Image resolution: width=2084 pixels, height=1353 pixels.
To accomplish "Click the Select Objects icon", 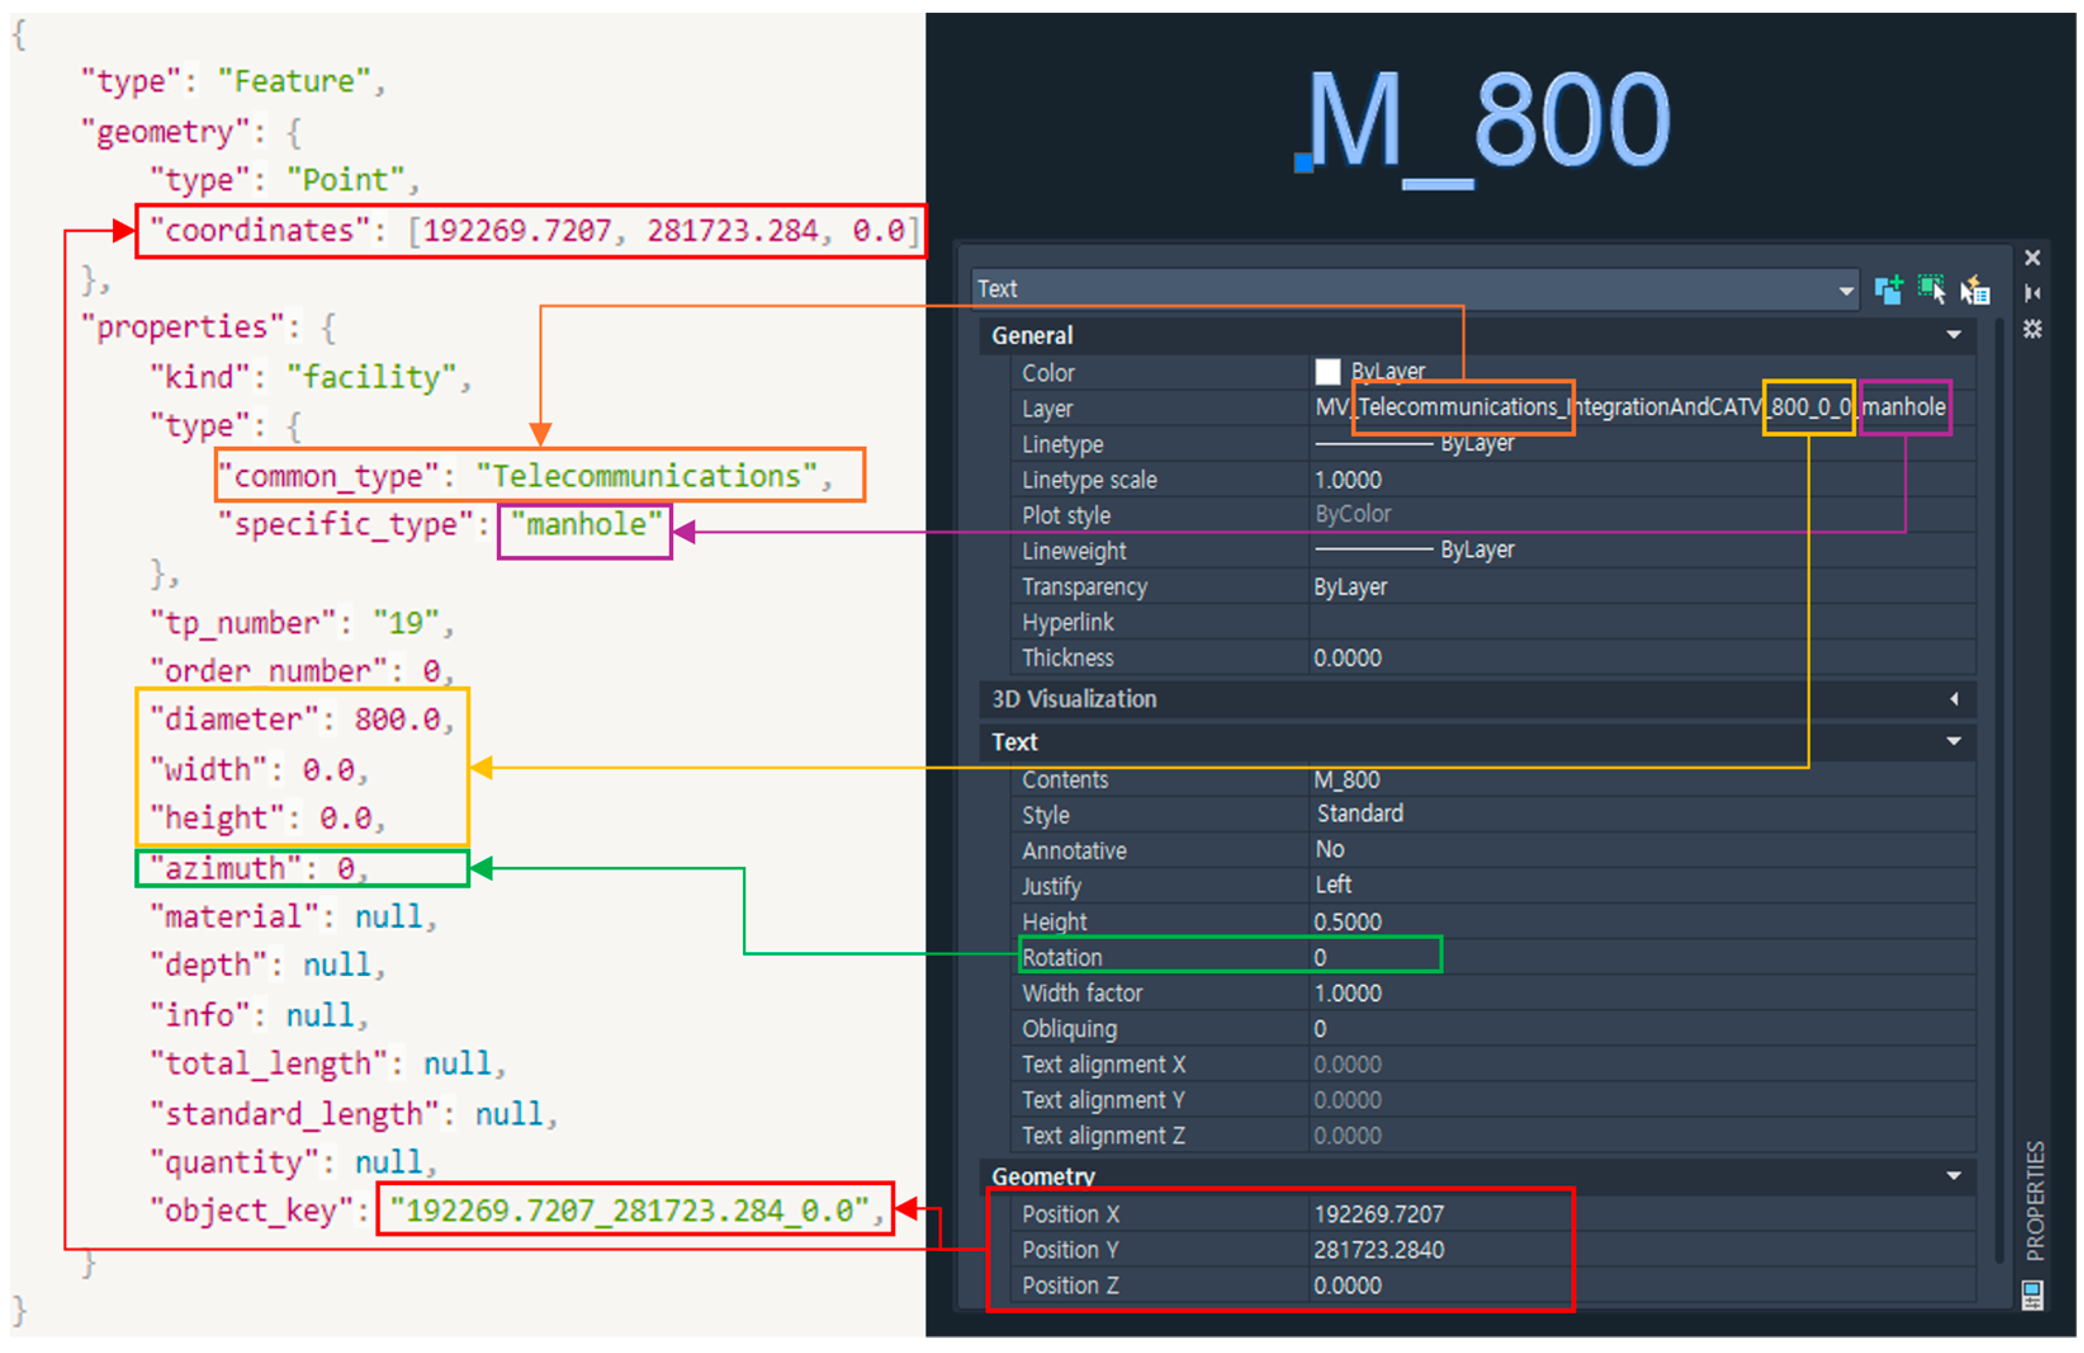I will coord(1932,290).
